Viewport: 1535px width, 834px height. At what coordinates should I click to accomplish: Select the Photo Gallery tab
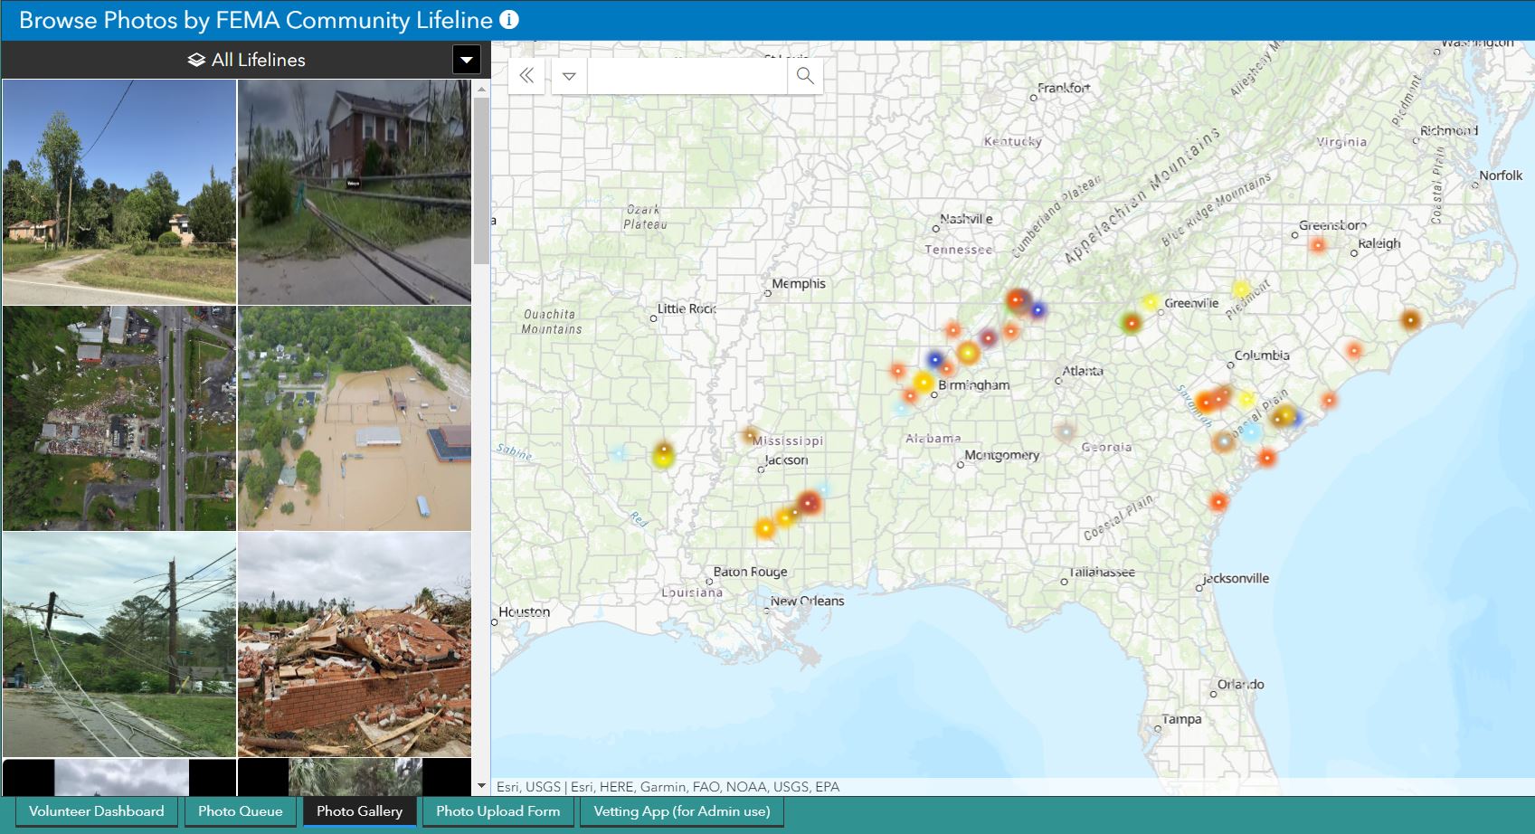tap(359, 811)
